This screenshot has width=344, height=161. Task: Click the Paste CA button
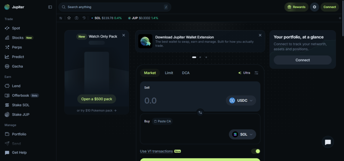pos(162,121)
